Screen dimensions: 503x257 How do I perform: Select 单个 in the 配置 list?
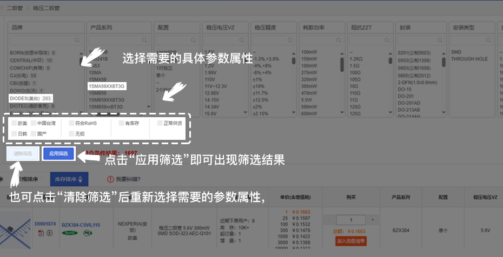point(161,76)
